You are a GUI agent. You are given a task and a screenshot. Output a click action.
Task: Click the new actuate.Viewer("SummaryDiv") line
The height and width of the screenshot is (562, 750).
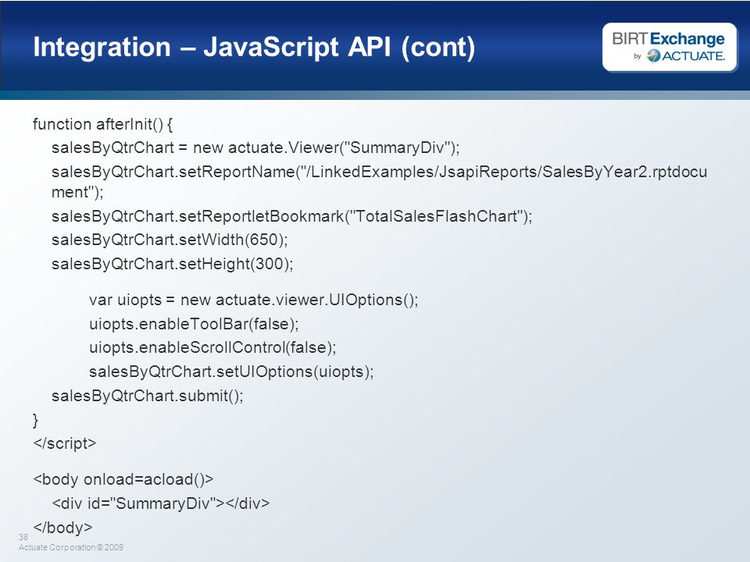click(255, 148)
